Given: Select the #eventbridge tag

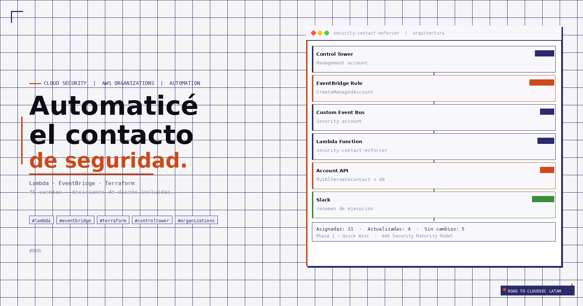Looking at the screenshot, I should point(75,220).
